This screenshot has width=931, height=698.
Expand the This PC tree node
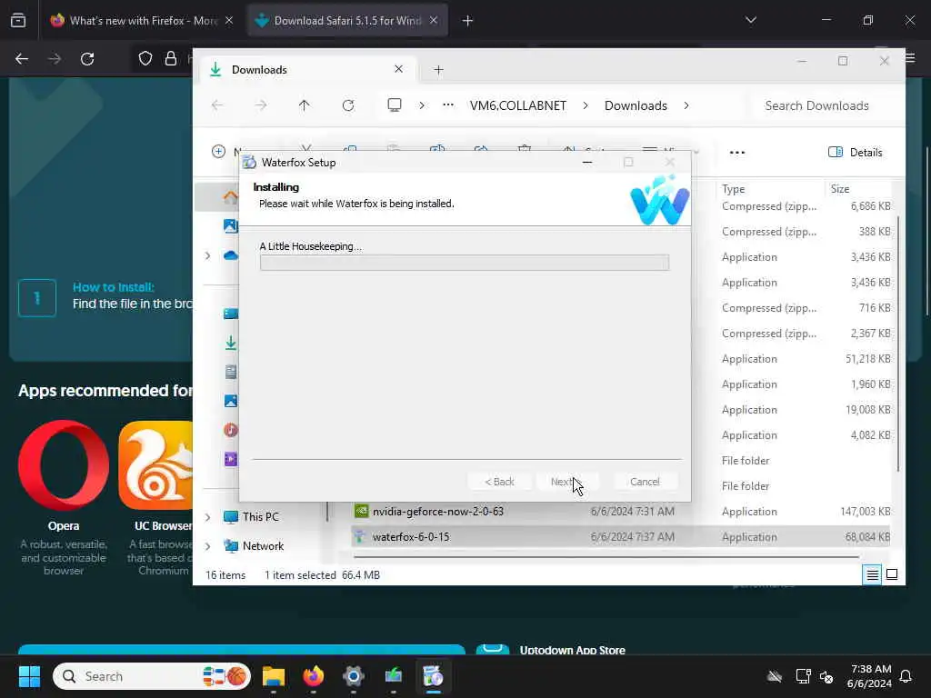pos(208,517)
